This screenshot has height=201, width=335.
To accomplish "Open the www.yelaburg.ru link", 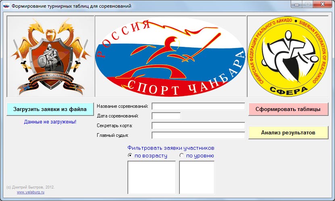I will (x=31, y=192).
